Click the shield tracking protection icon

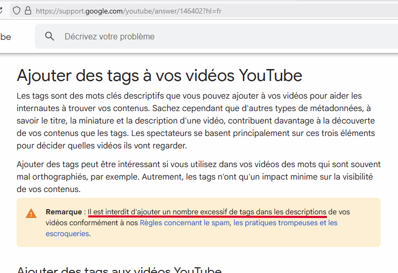click(17, 11)
